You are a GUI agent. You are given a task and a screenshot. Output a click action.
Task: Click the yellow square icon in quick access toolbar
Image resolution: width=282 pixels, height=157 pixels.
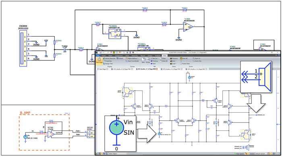114,52
